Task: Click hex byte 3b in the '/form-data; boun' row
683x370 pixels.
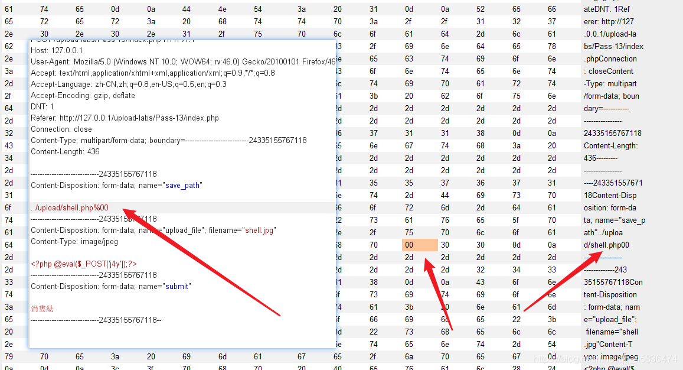Action: [374, 96]
